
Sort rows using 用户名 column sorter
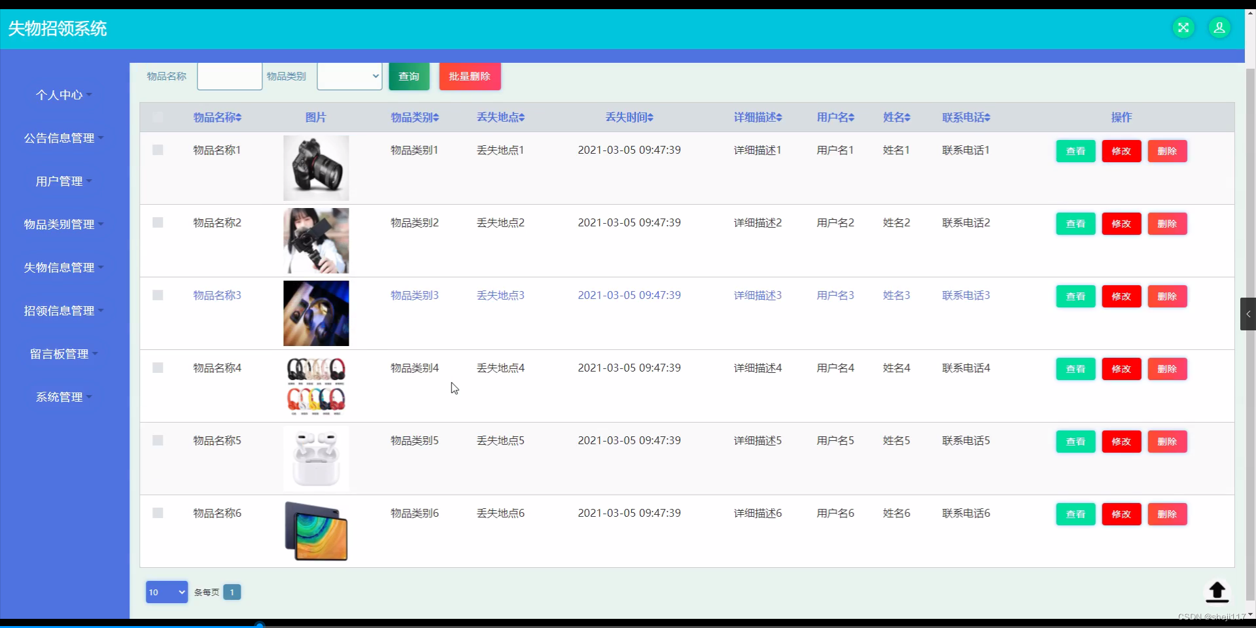tap(835, 117)
